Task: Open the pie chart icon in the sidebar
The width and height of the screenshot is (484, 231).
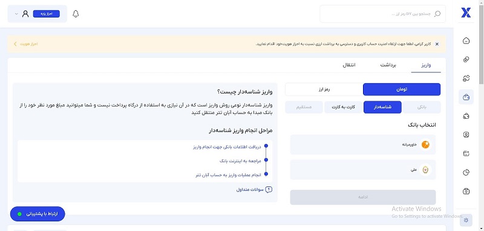Action: [466, 172]
